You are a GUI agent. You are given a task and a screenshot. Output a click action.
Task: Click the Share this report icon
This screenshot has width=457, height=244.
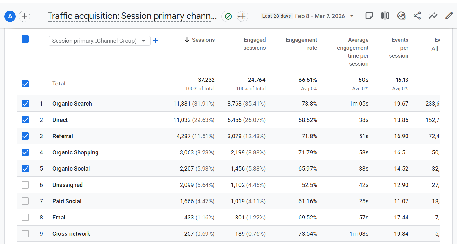pyautogui.click(x=417, y=16)
